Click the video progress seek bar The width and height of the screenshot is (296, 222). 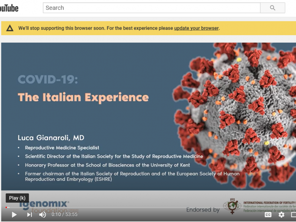point(151,208)
